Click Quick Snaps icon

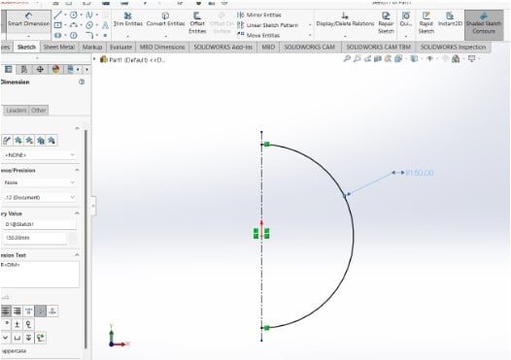(x=406, y=19)
